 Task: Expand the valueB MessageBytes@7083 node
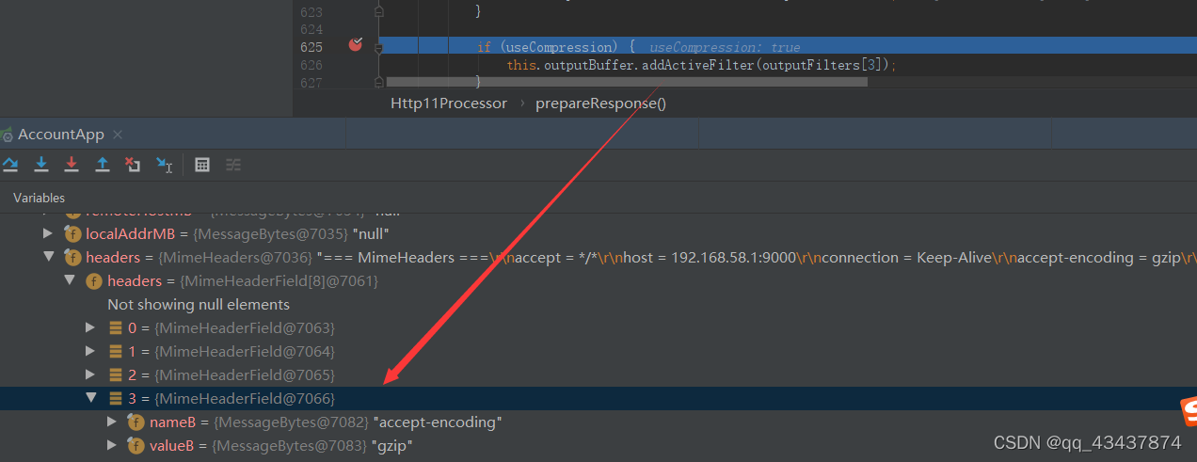tap(112, 445)
